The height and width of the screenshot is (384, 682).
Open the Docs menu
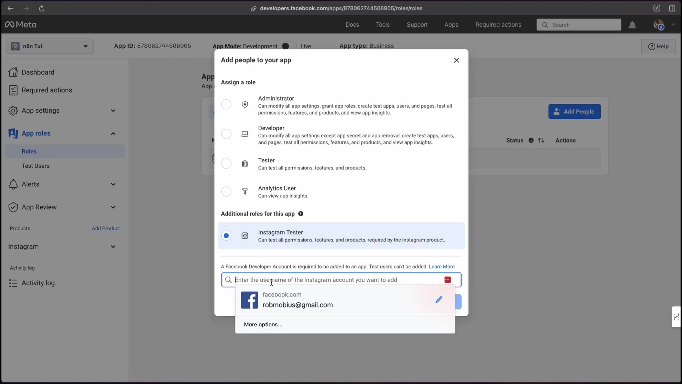click(352, 25)
